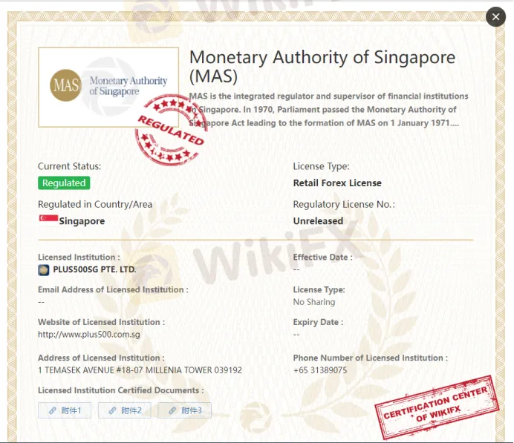This screenshot has height=443, width=514.
Task: Click the Regulated in Country/Area label
Action: [95, 204]
